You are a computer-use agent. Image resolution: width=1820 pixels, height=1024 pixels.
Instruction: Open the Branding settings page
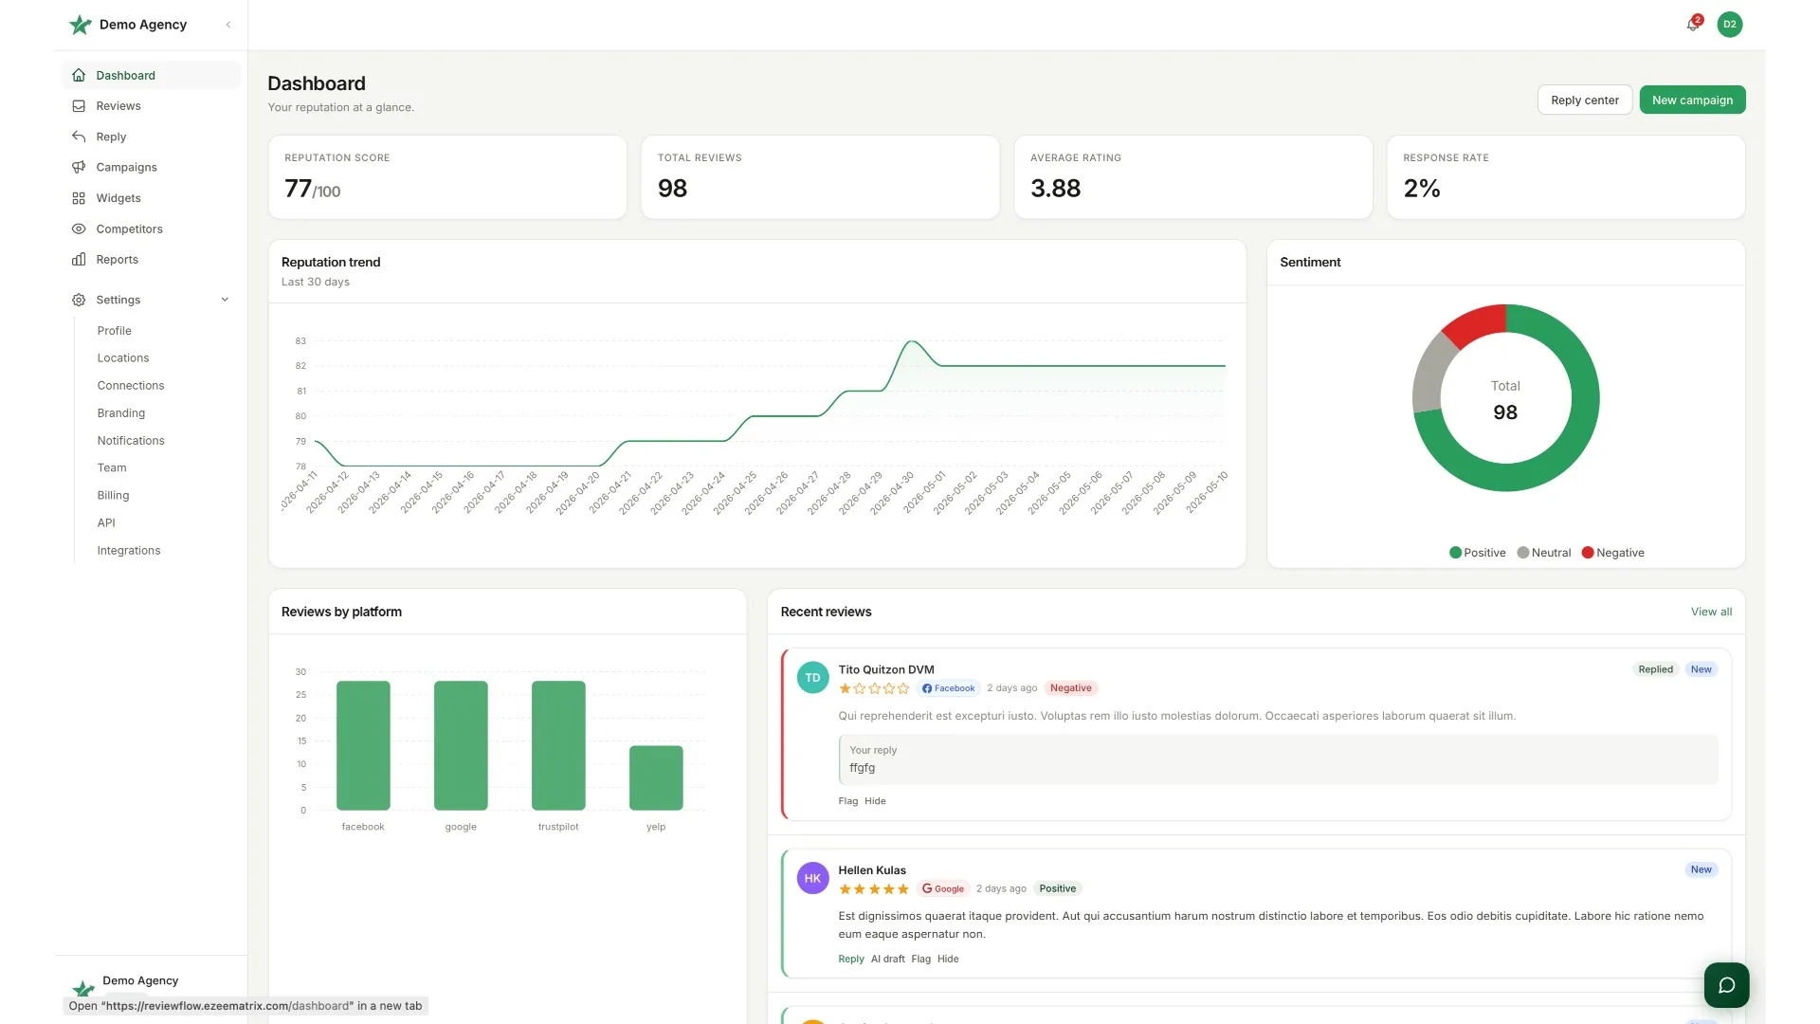tap(120, 413)
